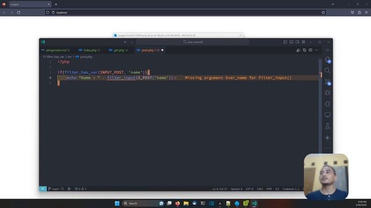This screenshot has width=371, height=208.
Task: Open the Firefox hamburger application menu
Action: click(x=366, y=12)
